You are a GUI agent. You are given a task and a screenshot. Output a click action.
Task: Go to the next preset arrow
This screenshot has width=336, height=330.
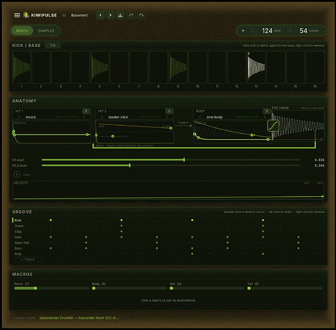point(110,15)
